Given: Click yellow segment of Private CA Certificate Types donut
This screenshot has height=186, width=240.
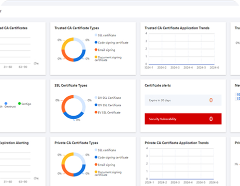Looking at the screenshot, I should coord(66,157).
